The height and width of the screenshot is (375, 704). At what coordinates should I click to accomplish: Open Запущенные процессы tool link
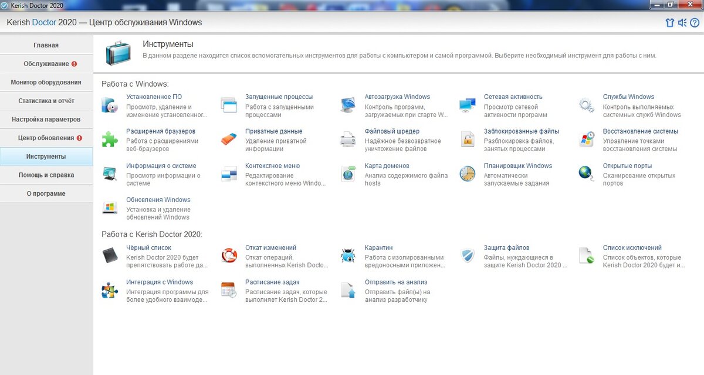tap(279, 97)
